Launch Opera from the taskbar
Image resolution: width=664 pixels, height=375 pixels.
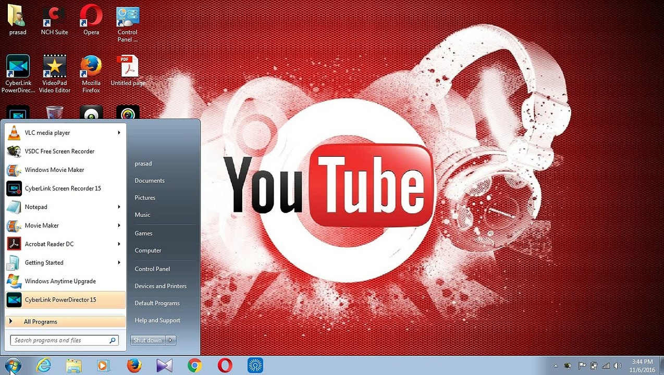click(x=225, y=366)
